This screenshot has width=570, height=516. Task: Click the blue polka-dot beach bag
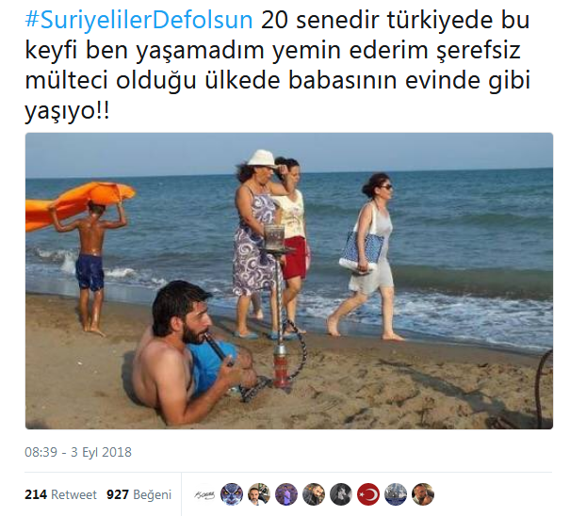(x=361, y=250)
